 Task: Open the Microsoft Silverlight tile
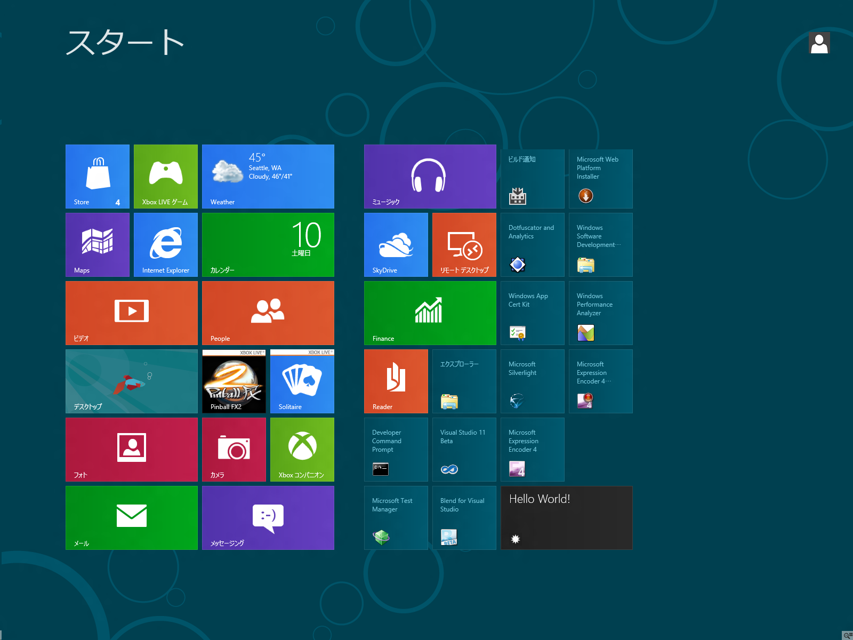[x=533, y=381]
